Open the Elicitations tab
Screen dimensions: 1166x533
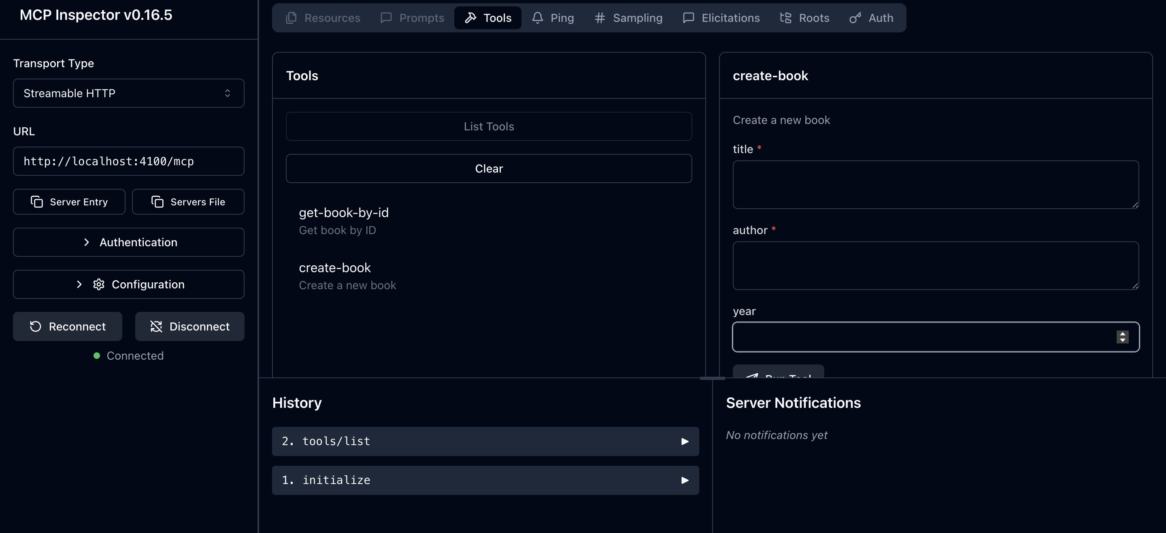[x=721, y=18]
